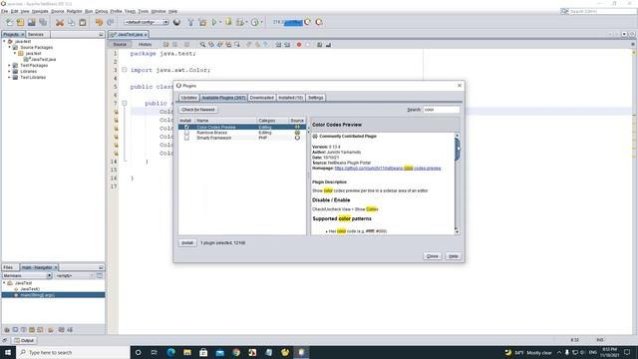The width and height of the screenshot is (638, 359).
Task: Open the Run Project dropdown arrow
Action: coord(220,22)
